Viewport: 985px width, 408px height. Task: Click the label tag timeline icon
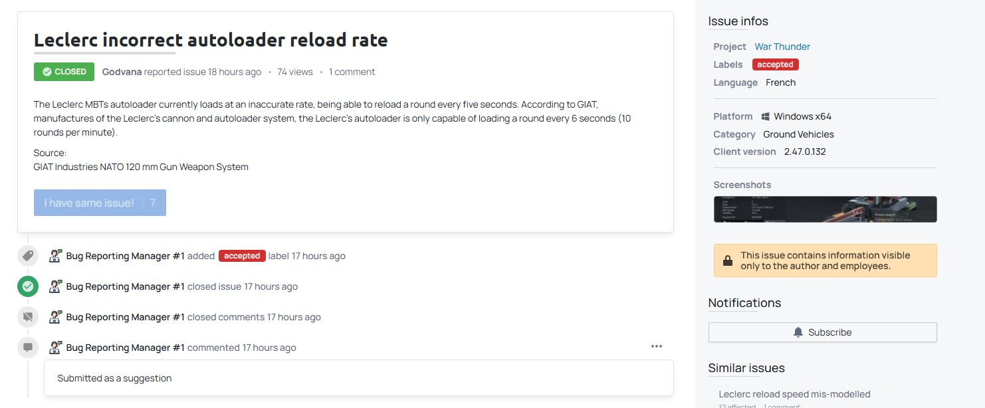[x=28, y=256]
